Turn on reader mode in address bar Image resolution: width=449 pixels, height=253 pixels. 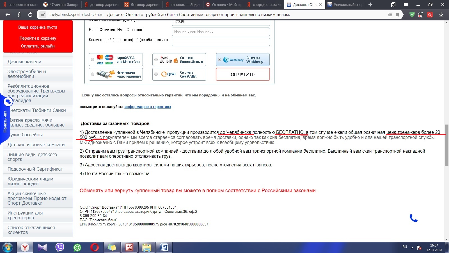pyautogui.click(x=390, y=15)
